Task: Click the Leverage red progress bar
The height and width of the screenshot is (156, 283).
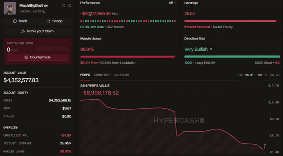Action: click(232, 21)
